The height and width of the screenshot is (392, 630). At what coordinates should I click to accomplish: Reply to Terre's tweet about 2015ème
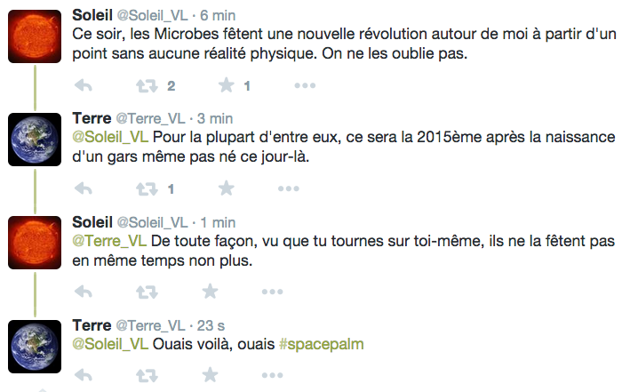pyautogui.click(x=84, y=188)
